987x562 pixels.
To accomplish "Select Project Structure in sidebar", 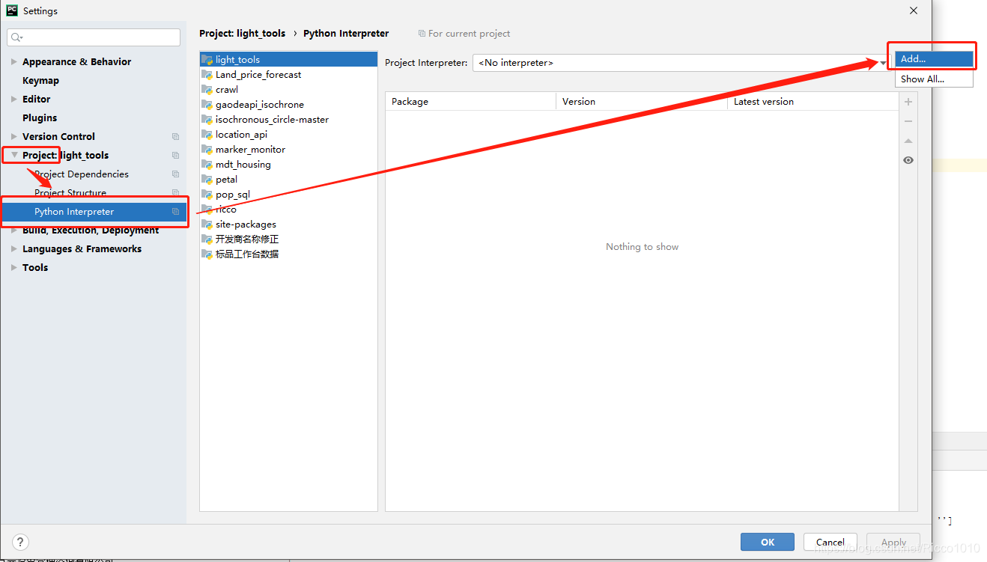I will [x=70, y=193].
